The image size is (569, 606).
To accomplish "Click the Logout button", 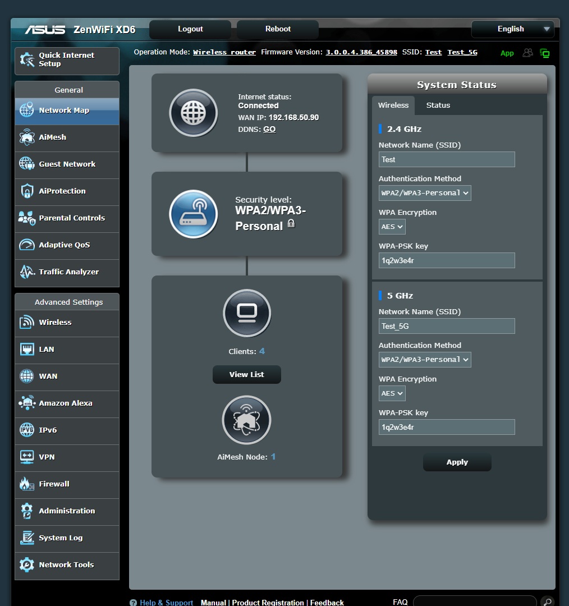I will point(190,29).
